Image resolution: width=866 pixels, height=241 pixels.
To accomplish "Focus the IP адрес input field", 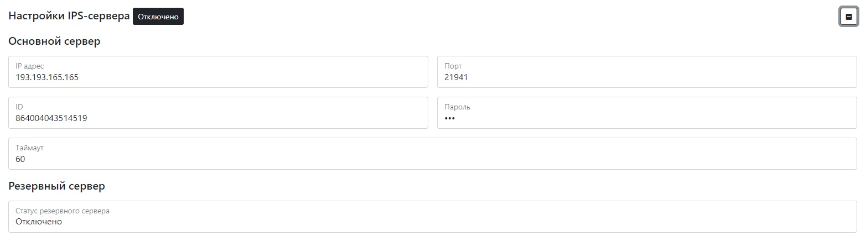I will [x=218, y=72].
